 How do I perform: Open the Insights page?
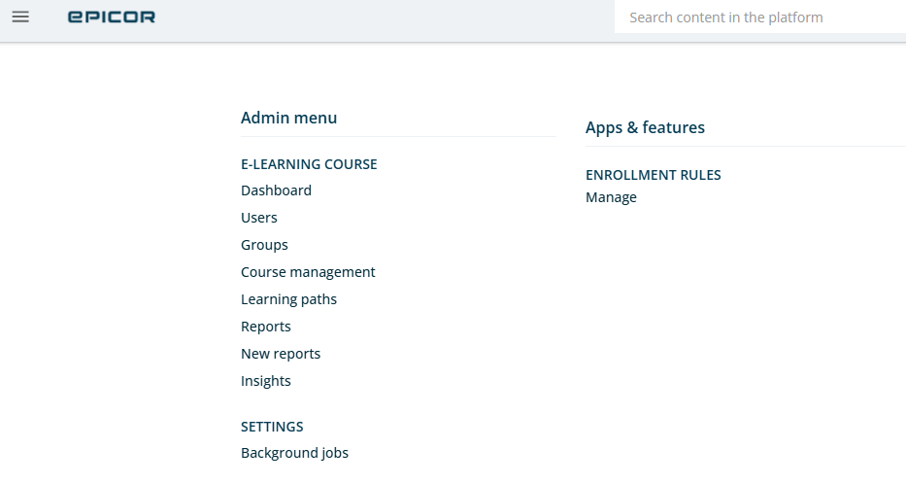click(266, 381)
